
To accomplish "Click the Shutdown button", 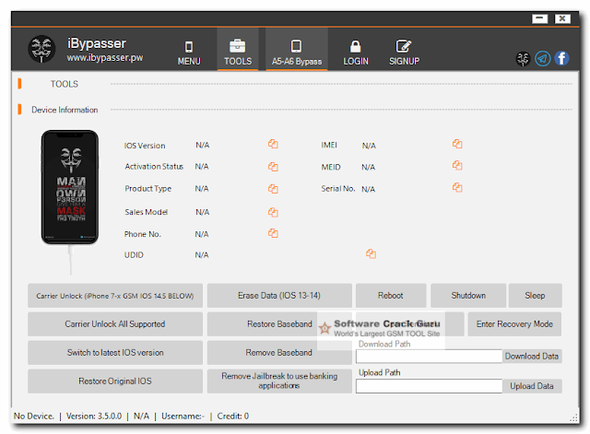I will (x=468, y=296).
